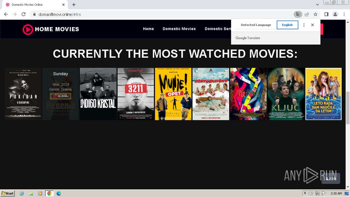The height and width of the screenshot is (197, 350).
Task: Open the Ključ movie poster
Action: (286, 94)
